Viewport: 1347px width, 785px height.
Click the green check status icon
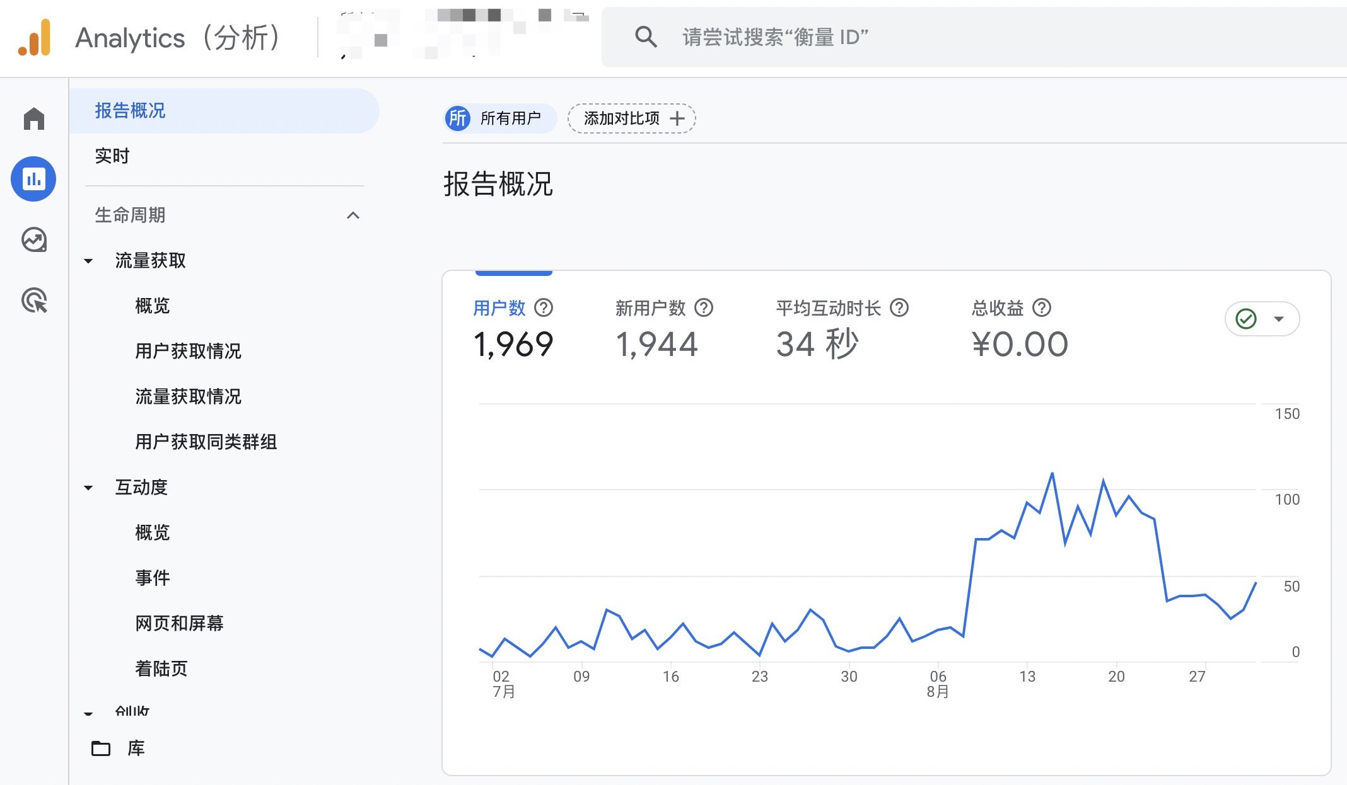point(1246,319)
